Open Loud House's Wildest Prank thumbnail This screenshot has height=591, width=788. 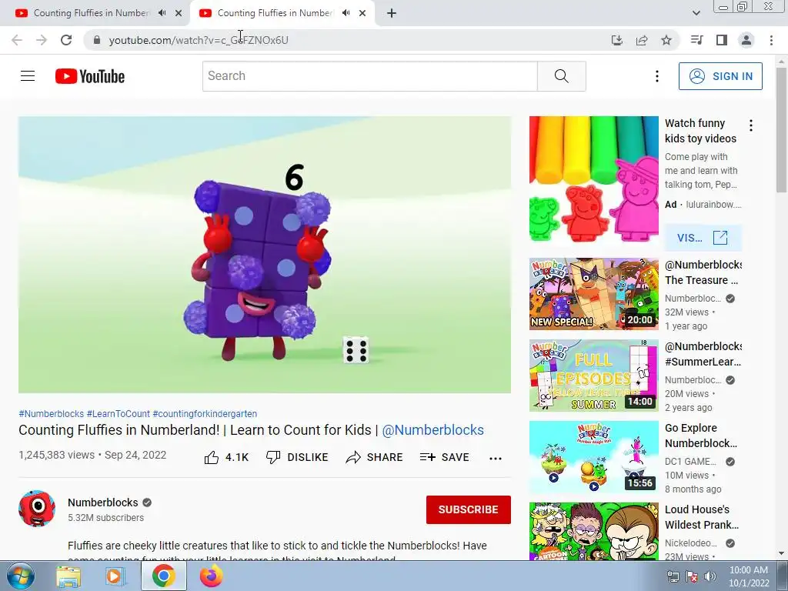593,531
